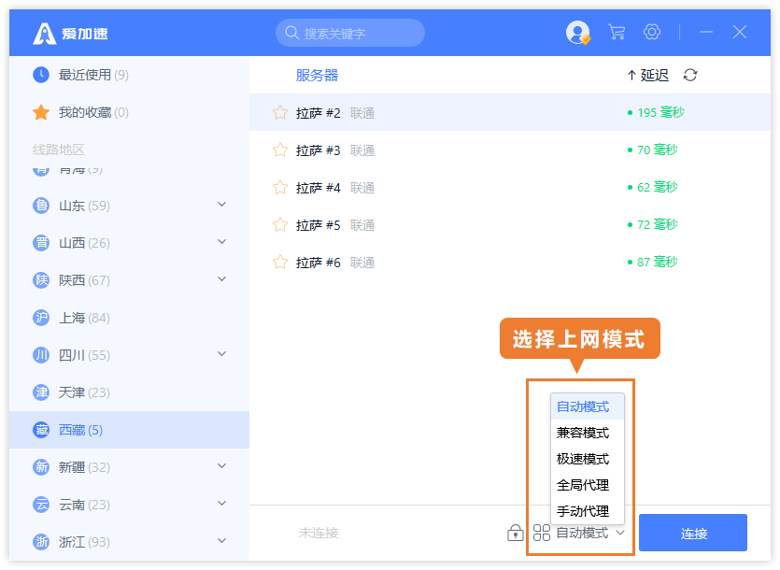Click the 爱加速 app logo
The height and width of the screenshot is (570, 780).
coord(41,31)
